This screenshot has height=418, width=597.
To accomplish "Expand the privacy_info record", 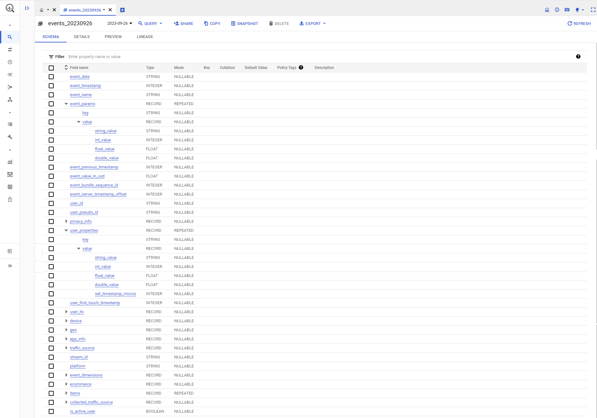I will (66, 221).
